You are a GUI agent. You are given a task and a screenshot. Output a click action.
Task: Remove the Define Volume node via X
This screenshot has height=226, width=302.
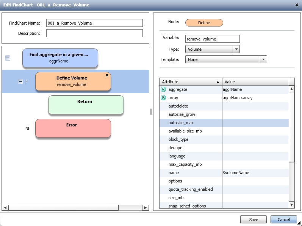coord(107,75)
